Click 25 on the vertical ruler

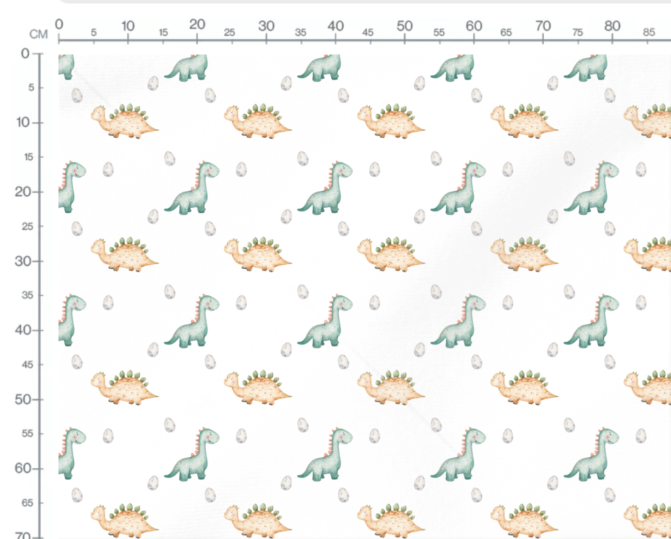(x=27, y=226)
